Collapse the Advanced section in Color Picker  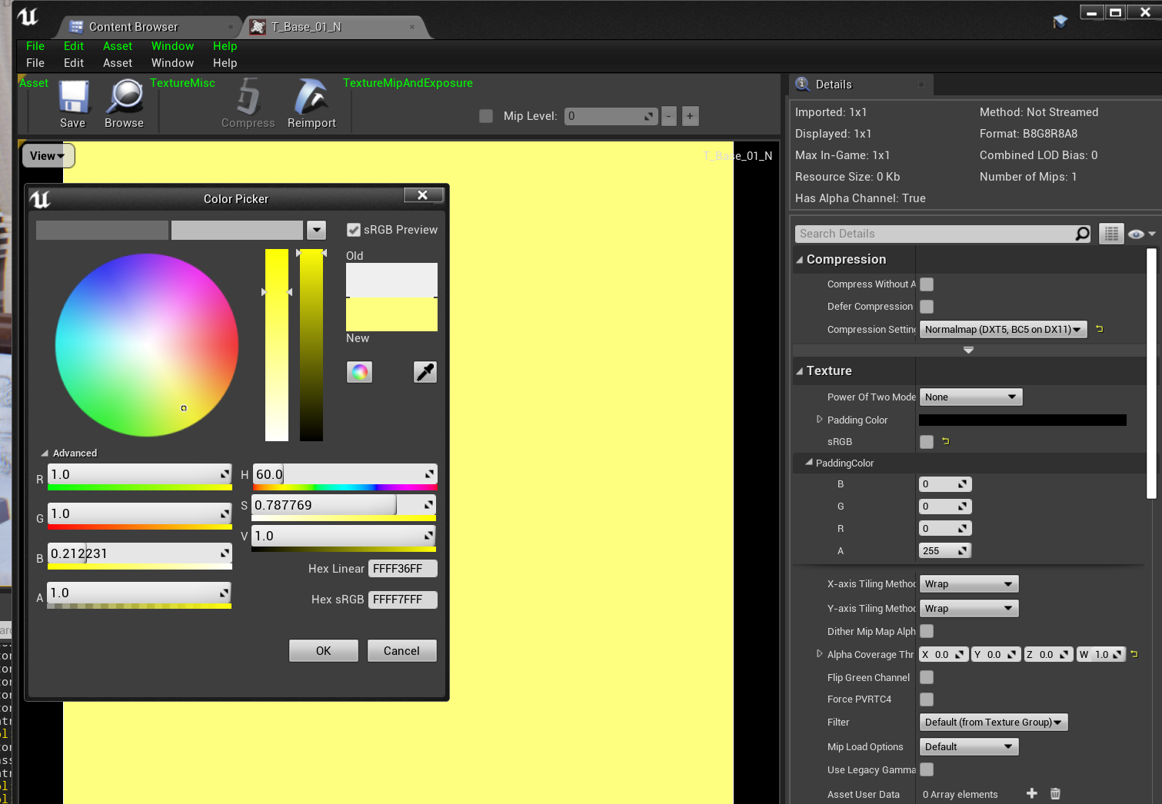point(45,453)
